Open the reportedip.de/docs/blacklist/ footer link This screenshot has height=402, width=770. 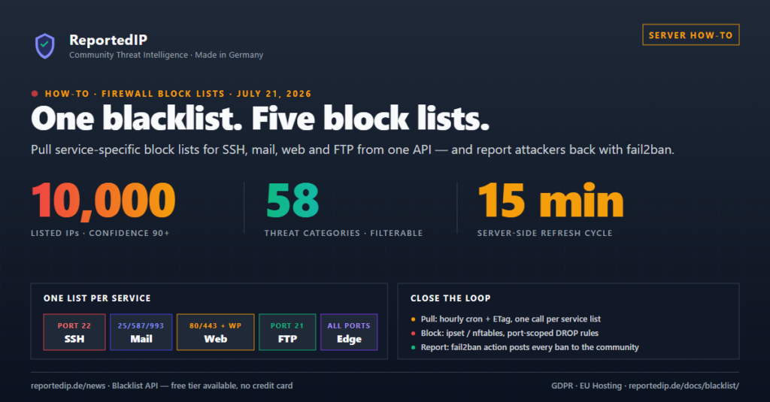(684, 385)
